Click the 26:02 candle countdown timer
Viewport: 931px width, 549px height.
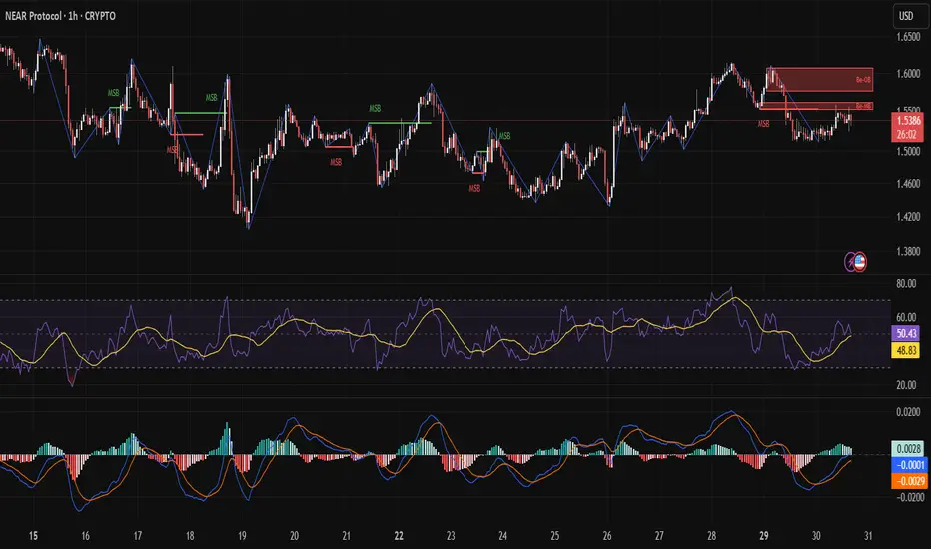pyautogui.click(x=907, y=134)
